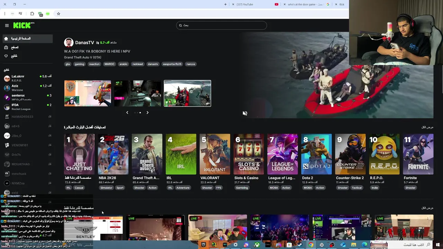Open offline channel VENOM161
The height and width of the screenshot is (249, 443).
[28, 145]
